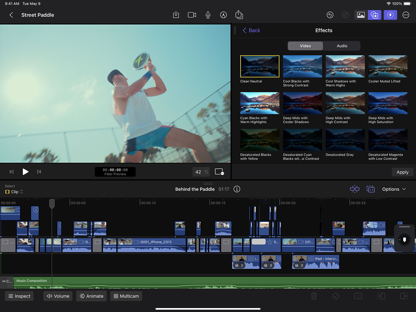Screen dimensions: 416x312
Task: Select the Deep Mids with High Contrast thumbnail
Action: (x=345, y=103)
